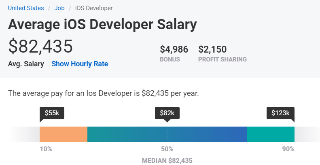Click the blue middle salary range bar
Image resolution: width=320 pixels, height=165 pixels.
point(167,134)
